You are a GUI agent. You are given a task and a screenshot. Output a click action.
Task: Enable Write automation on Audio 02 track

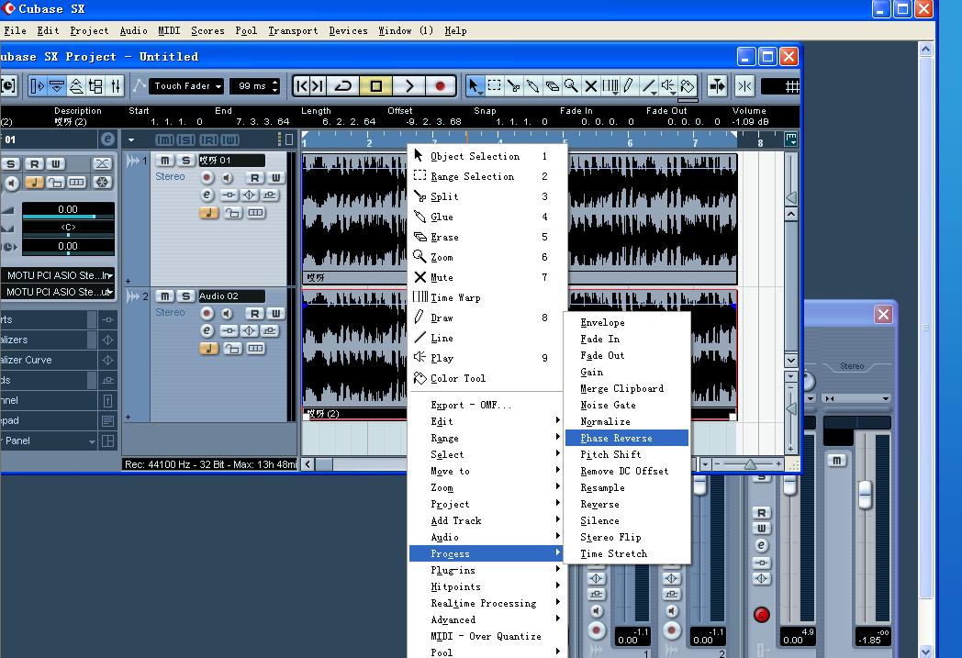[x=275, y=313]
